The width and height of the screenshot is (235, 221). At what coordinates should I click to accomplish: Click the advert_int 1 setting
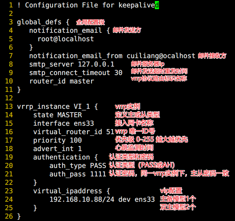click(57, 149)
